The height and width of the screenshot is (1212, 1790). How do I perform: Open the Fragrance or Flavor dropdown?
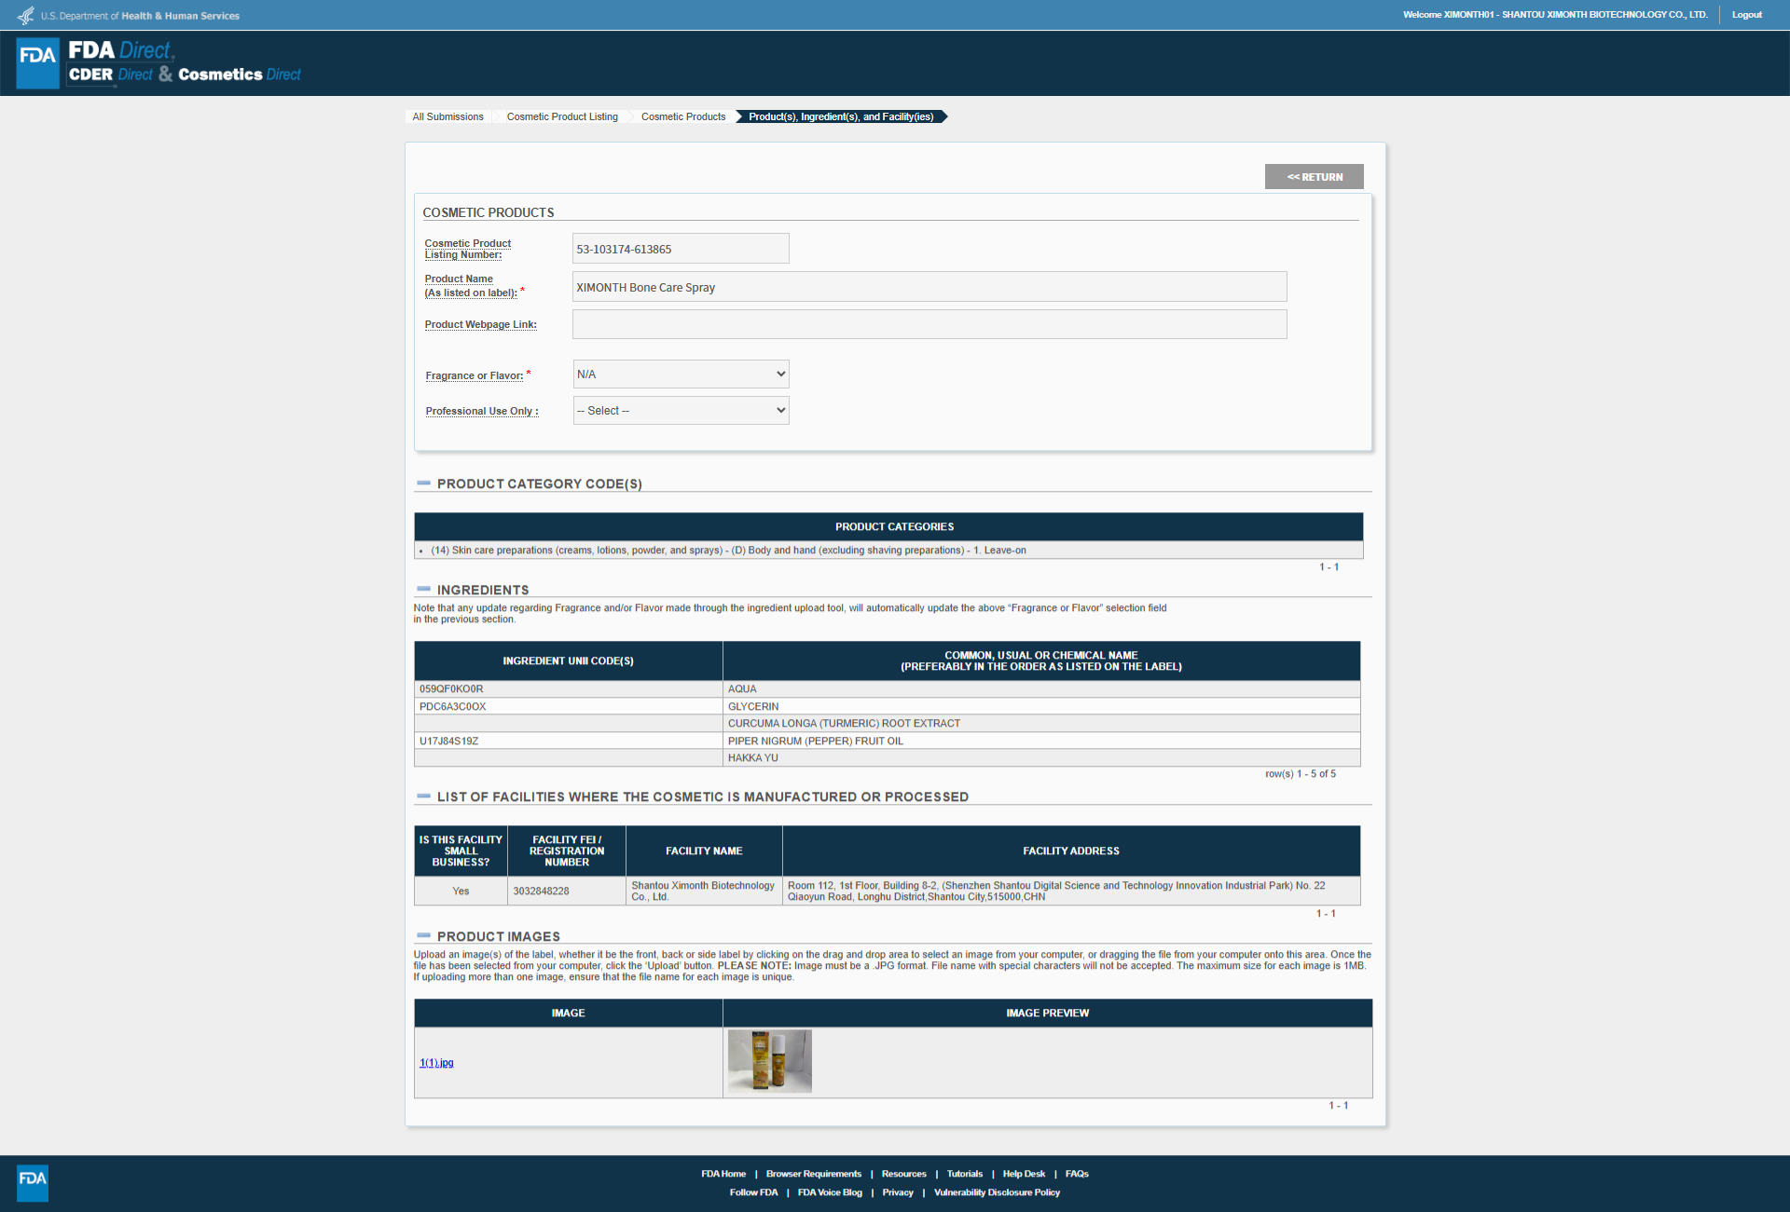681,374
